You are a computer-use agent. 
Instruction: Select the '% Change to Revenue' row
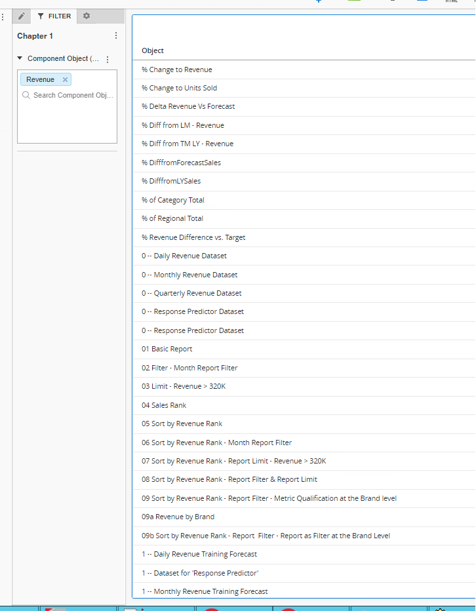177,69
